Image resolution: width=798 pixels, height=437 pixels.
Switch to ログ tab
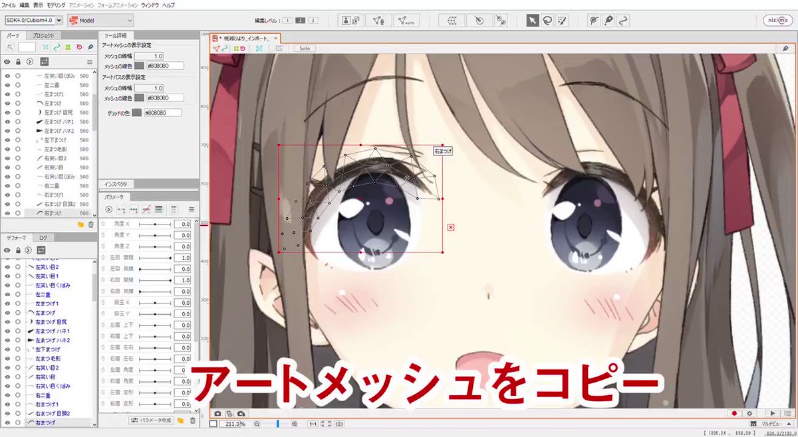(42, 237)
